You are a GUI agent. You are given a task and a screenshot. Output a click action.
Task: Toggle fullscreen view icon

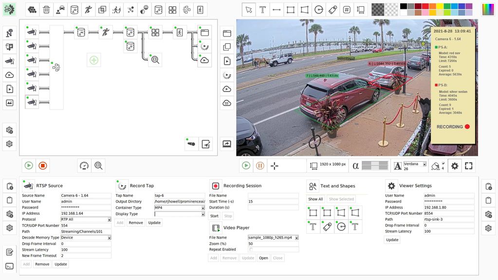click(469, 166)
